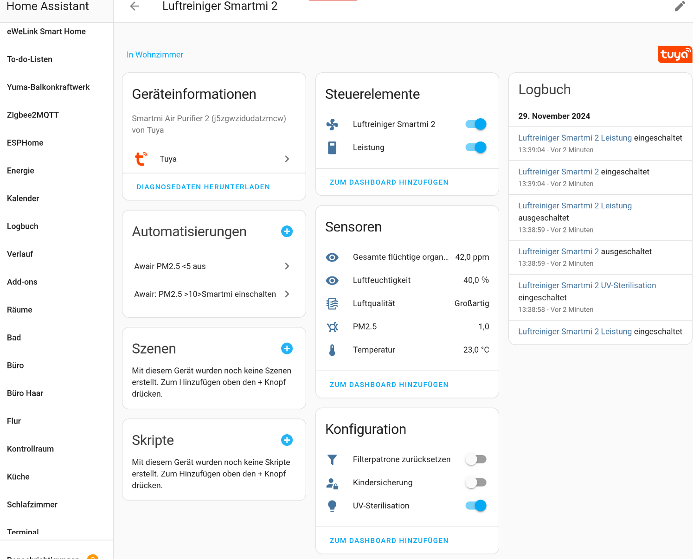Image resolution: width=693 pixels, height=559 pixels.
Task: Disable the UV-Sterilisation toggle
Action: pos(476,506)
